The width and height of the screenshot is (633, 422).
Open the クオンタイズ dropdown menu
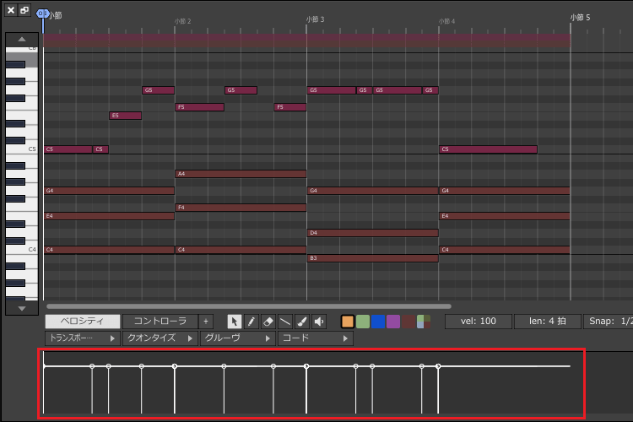pos(160,338)
